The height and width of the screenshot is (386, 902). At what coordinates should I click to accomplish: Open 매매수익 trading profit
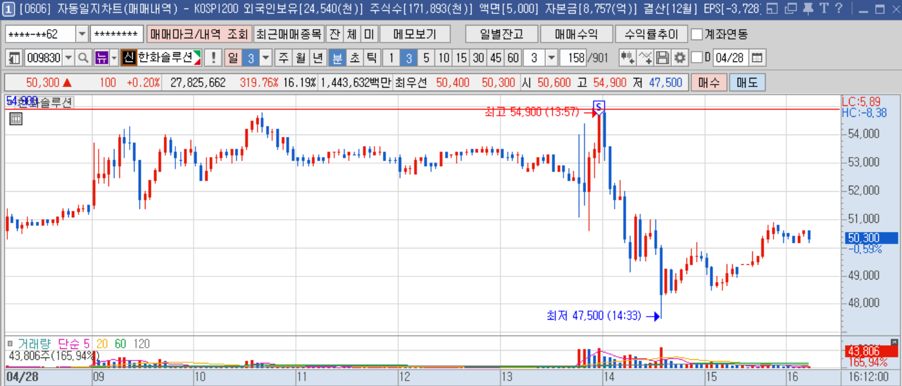576,34
